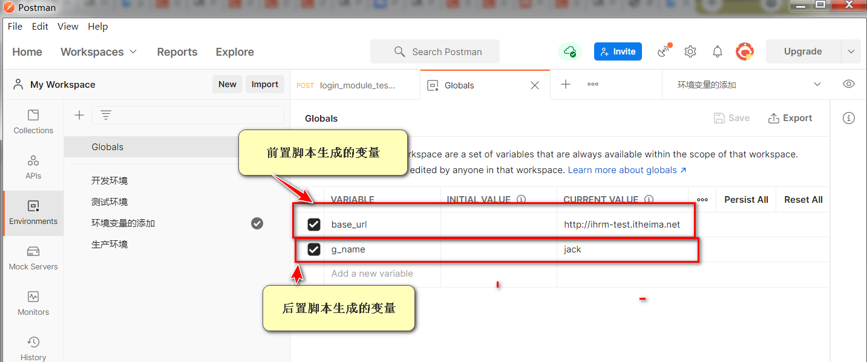867x362 pixels.
Task: Switch to the login_module_tes... request tab
Action: click(355, 85)
